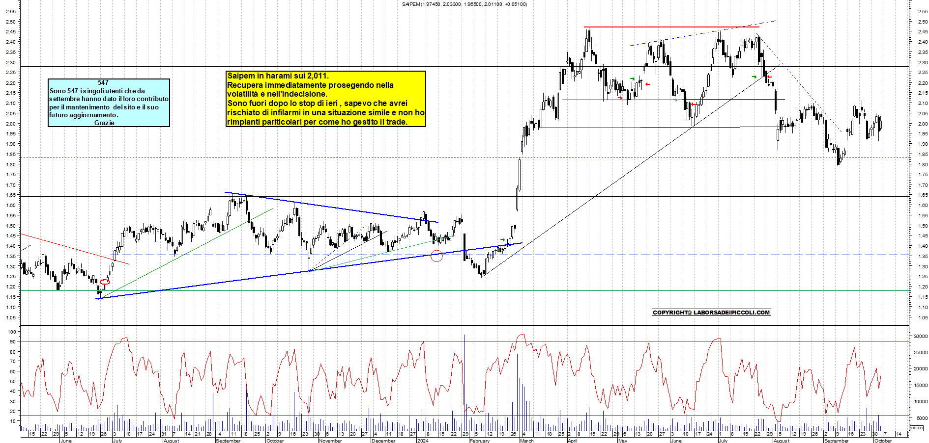This screenshot has height=443, width=929.
Task: Click the "come ho gestito il trade" line
Action: click(x=317, y=122)
